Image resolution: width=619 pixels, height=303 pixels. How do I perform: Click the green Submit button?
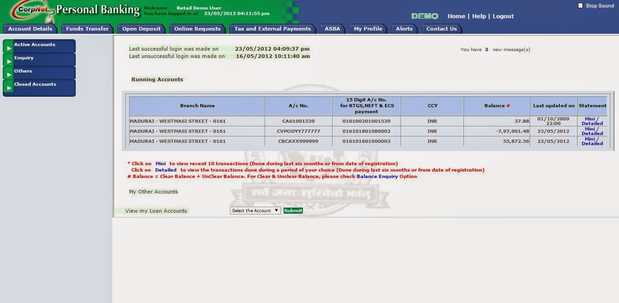[293, 211]
